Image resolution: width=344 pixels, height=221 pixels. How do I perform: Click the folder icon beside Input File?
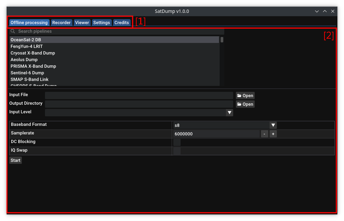[239, 96]
